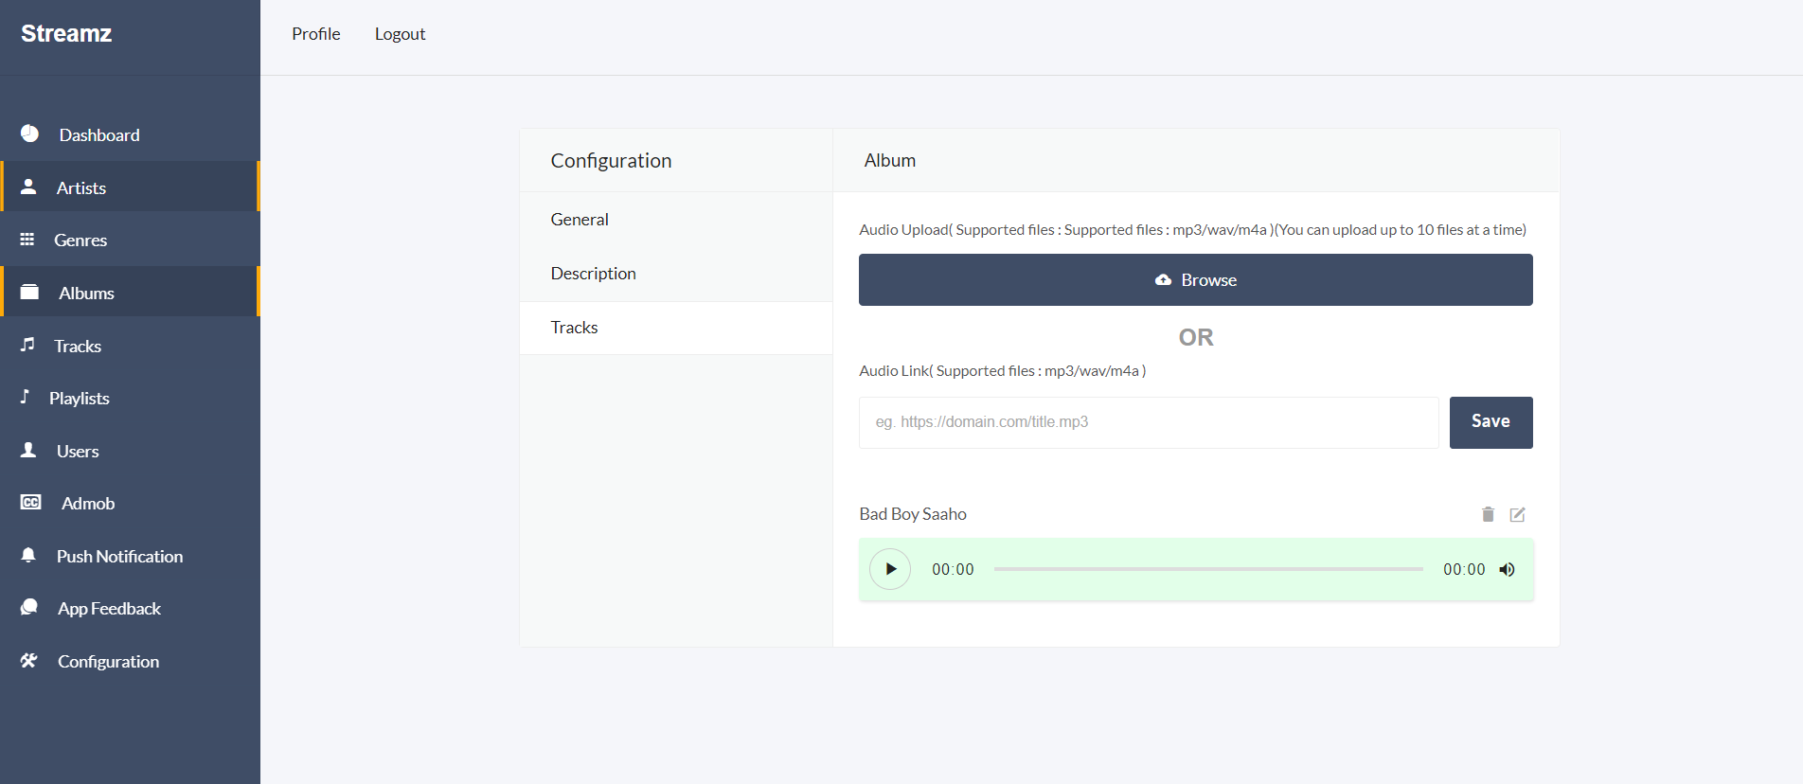1803x784 pixels.
Task: Delete the Bad Boy Saaho track
Action: click(1488, 514)
